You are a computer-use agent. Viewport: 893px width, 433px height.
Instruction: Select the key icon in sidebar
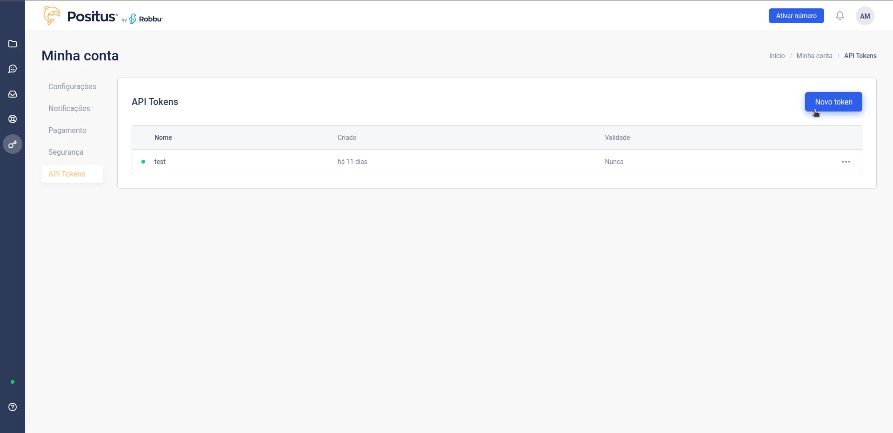[13, 144]
